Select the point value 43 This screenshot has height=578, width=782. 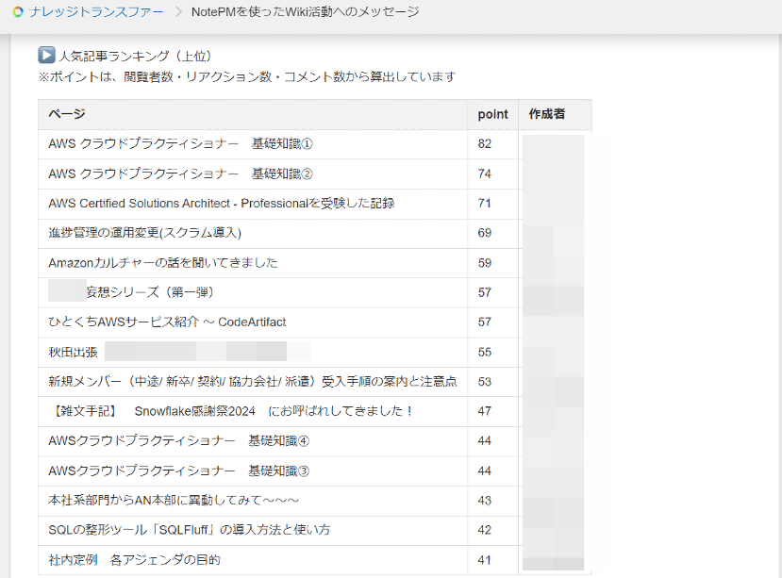(x=485, y=500)
